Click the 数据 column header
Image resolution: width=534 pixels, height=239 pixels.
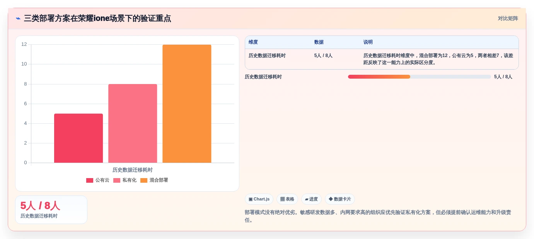pos(319,42)
